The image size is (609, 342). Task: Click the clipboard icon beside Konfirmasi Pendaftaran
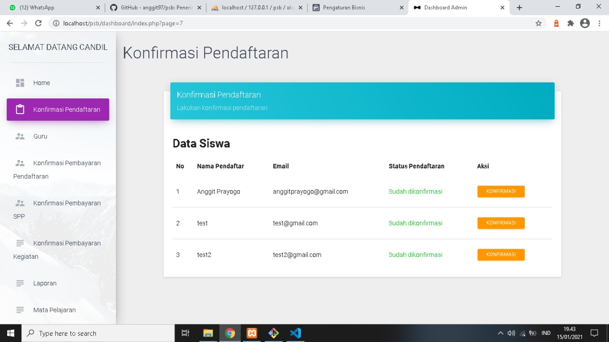pyautogui.click(x=20, y=109)
